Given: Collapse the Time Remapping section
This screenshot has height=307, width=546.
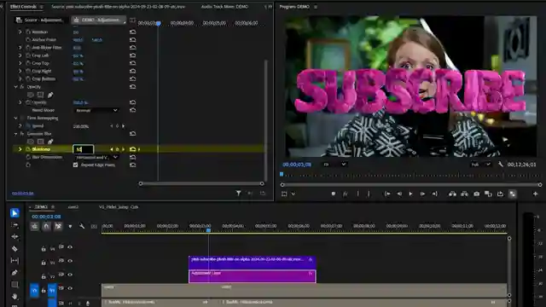Looking at the screenshot, I should point(15,118).
